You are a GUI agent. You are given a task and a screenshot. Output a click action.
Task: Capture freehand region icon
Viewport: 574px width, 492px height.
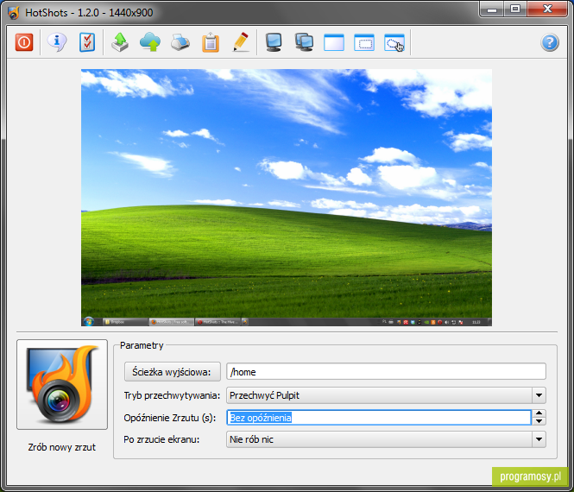pyautogui.click(x=394, y=42)
